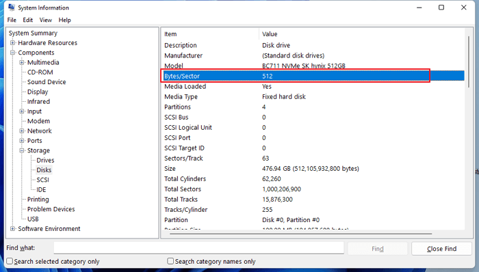Click the Size value 476.94 GB

311,169
